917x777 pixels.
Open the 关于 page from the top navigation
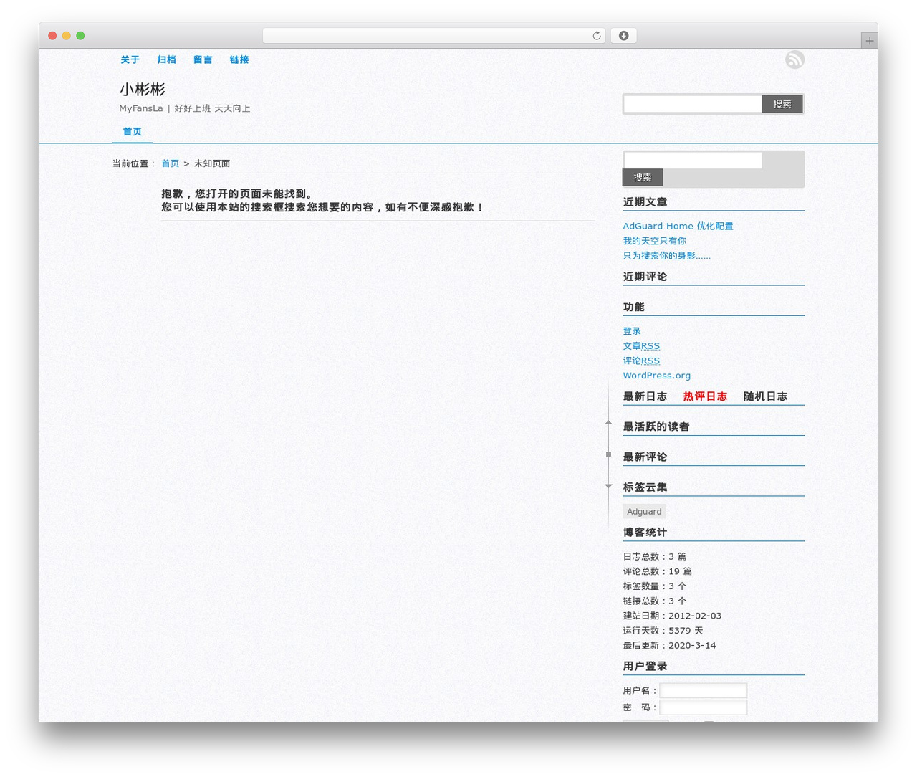[130, 59]
